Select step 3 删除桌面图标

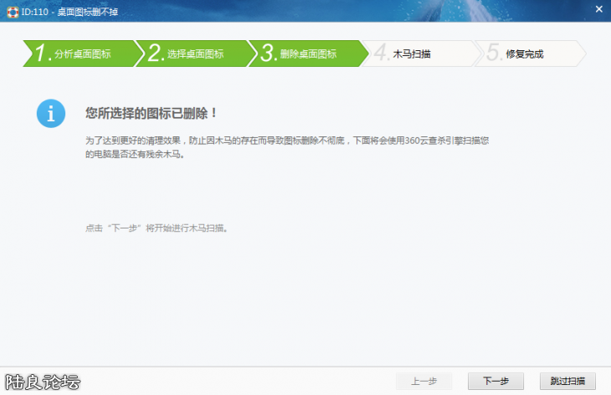[308, 54]
